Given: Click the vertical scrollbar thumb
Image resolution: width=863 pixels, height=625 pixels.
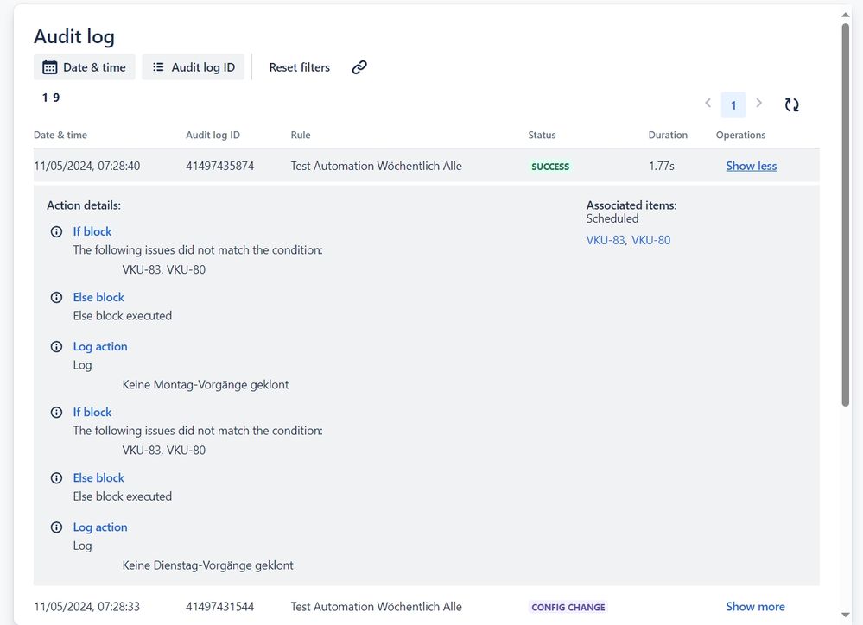Looking at the screenshot, I should tap(846, 215).
